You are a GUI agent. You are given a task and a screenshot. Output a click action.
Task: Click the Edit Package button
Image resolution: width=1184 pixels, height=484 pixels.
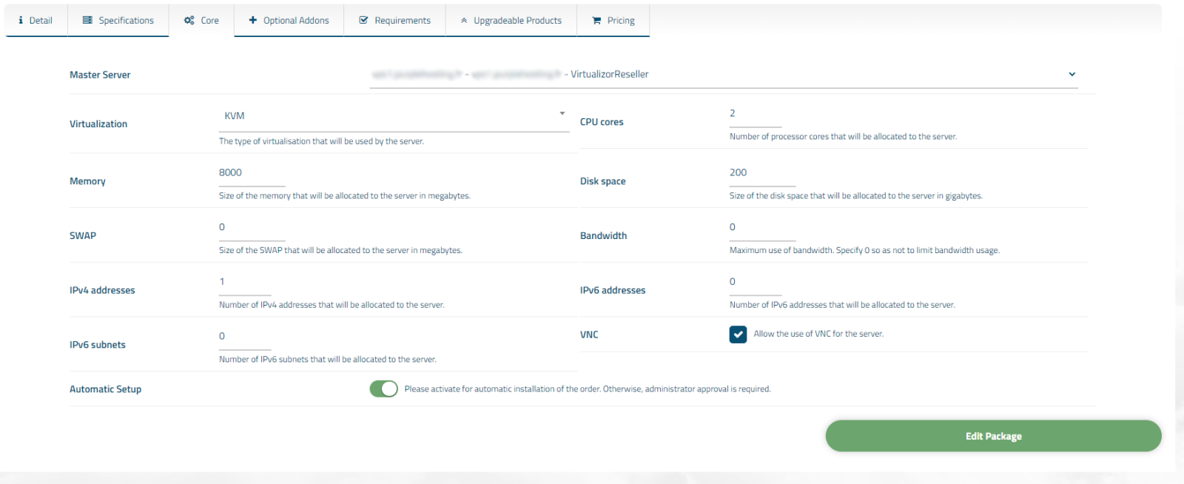pos(993,436)
